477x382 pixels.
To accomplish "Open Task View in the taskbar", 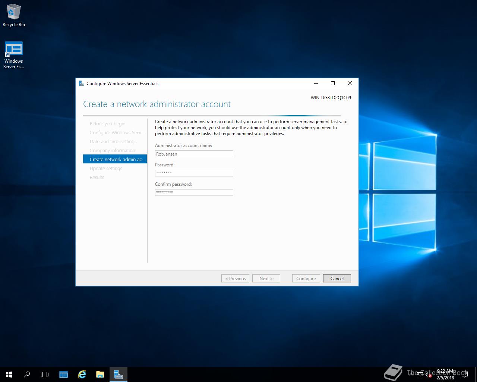I will [x=45, y=375].
